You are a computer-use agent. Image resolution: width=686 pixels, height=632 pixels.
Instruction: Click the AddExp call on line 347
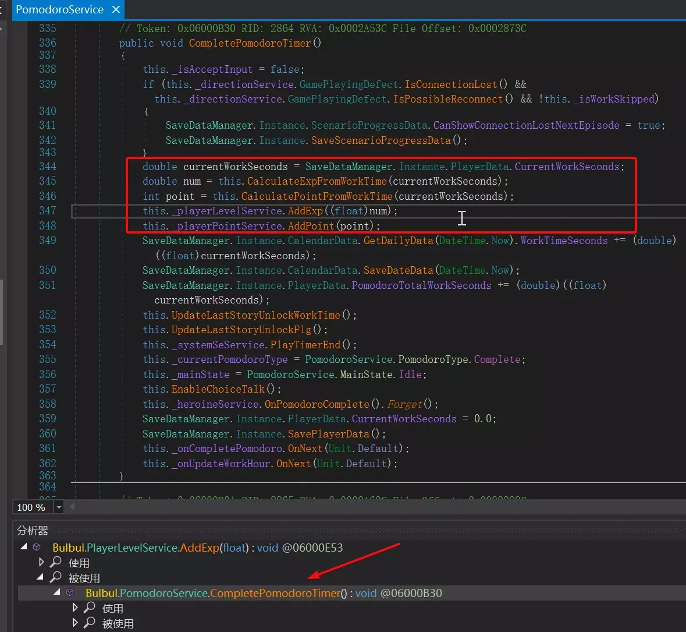coord(305,211)
